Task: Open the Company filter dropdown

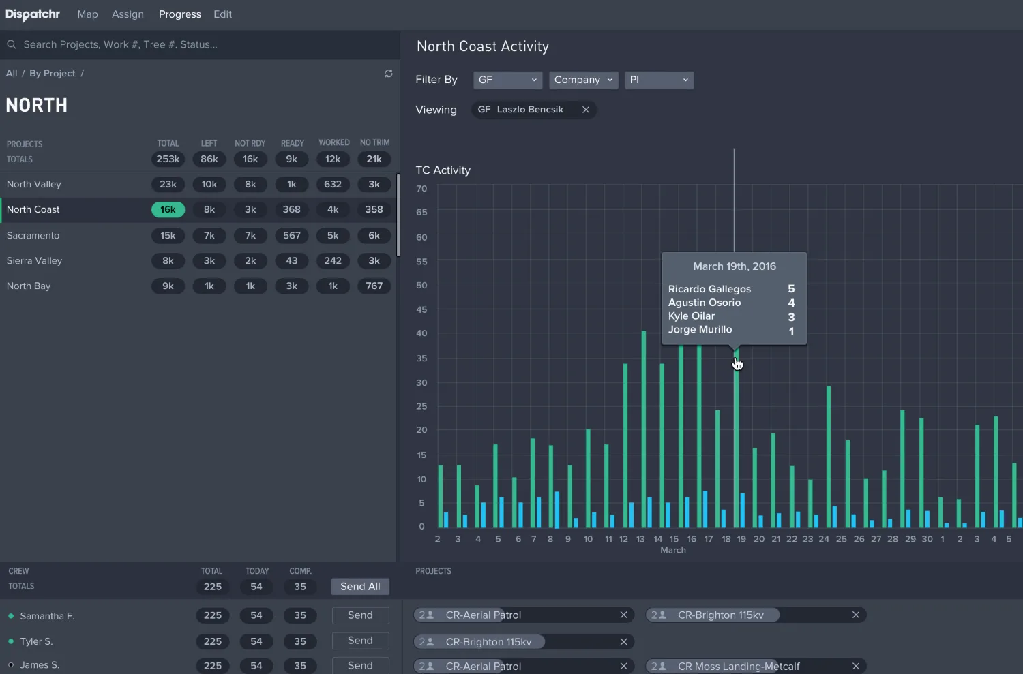Action: 584,80
